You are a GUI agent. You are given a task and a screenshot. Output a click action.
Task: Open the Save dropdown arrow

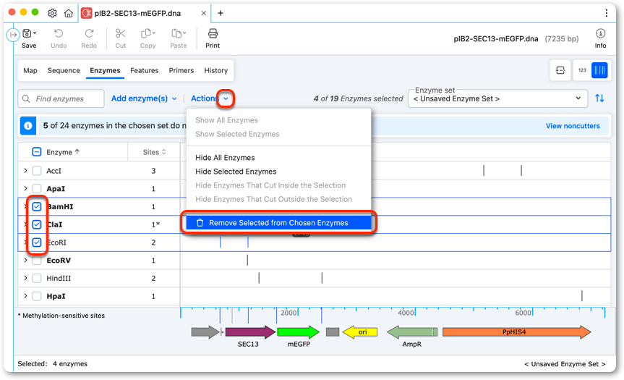(x=35, y=33)
